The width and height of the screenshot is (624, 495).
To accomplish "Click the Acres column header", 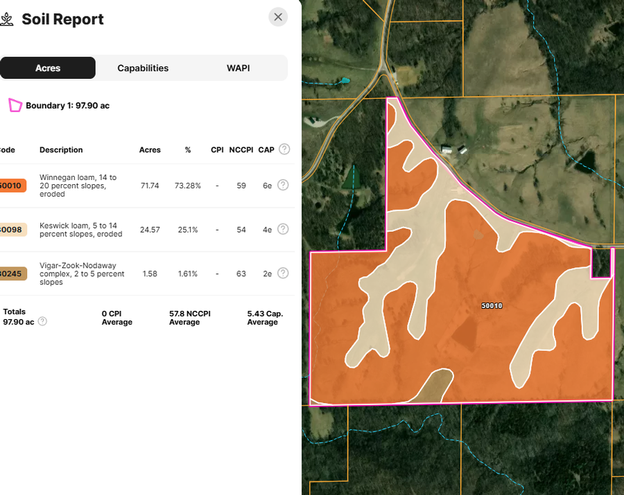I will click(150, 150).
